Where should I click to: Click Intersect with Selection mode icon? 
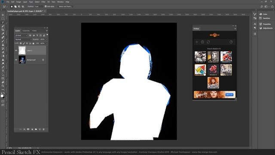click(x=23, y=6)
